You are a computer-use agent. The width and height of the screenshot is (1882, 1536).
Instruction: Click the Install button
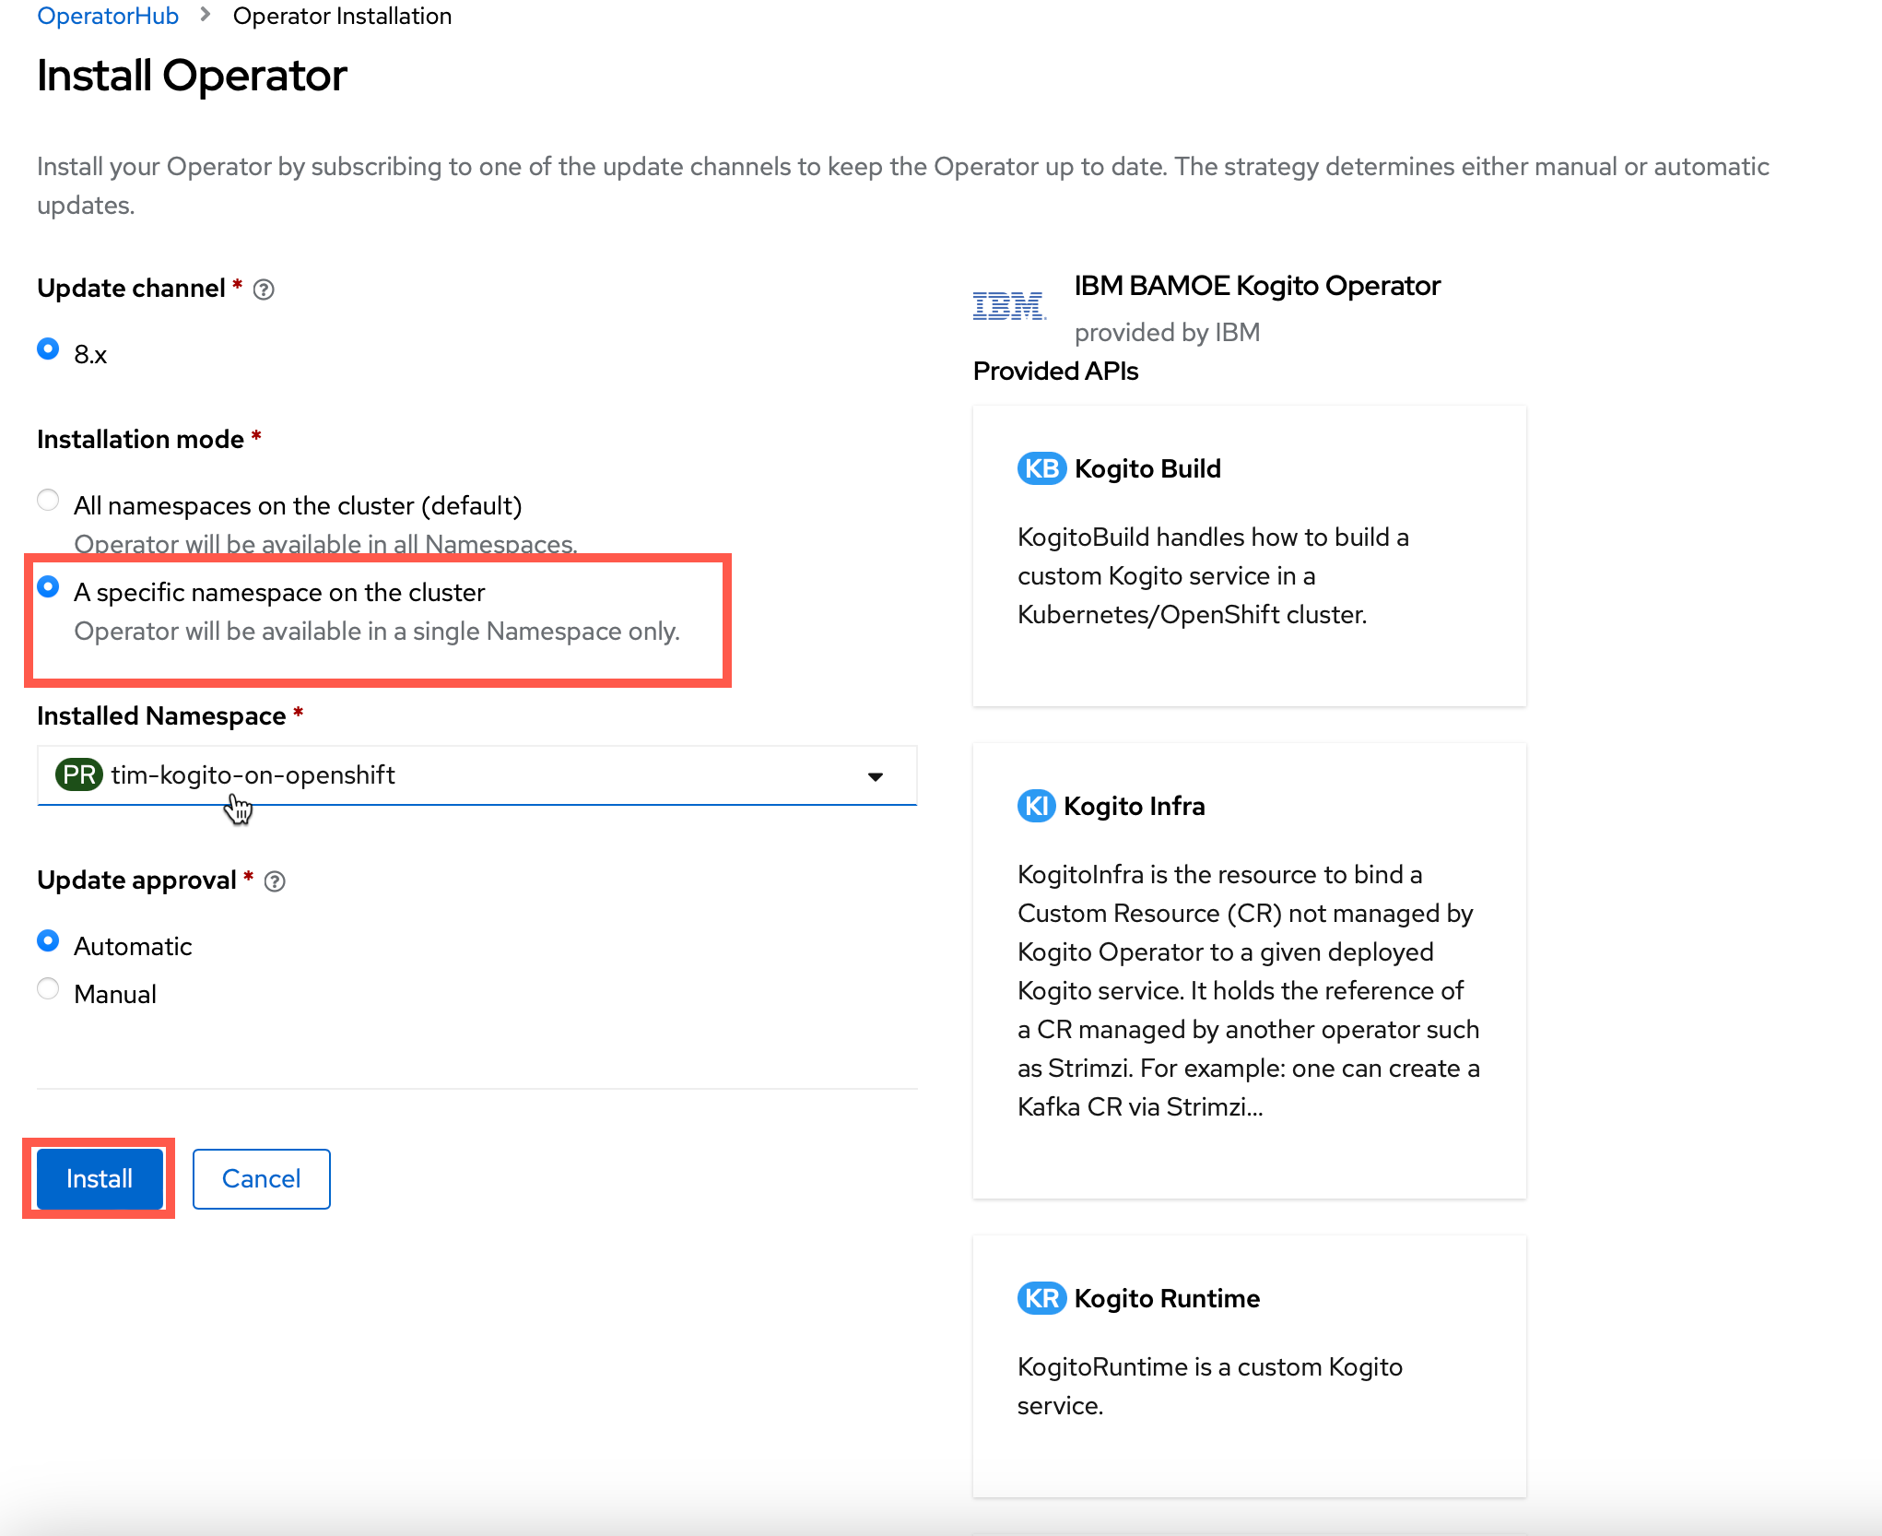click(x=100, y=1178)
